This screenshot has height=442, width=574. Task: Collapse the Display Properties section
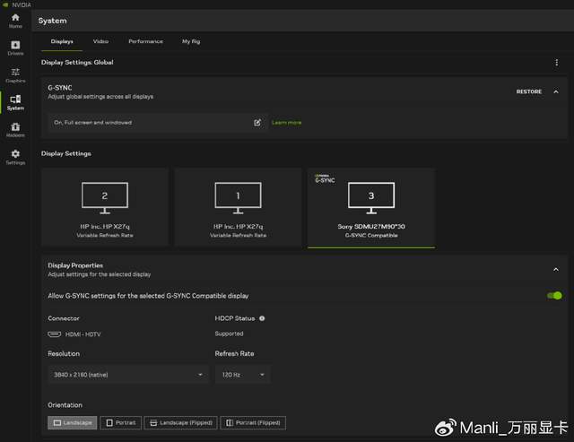click(x=556, y=270)
